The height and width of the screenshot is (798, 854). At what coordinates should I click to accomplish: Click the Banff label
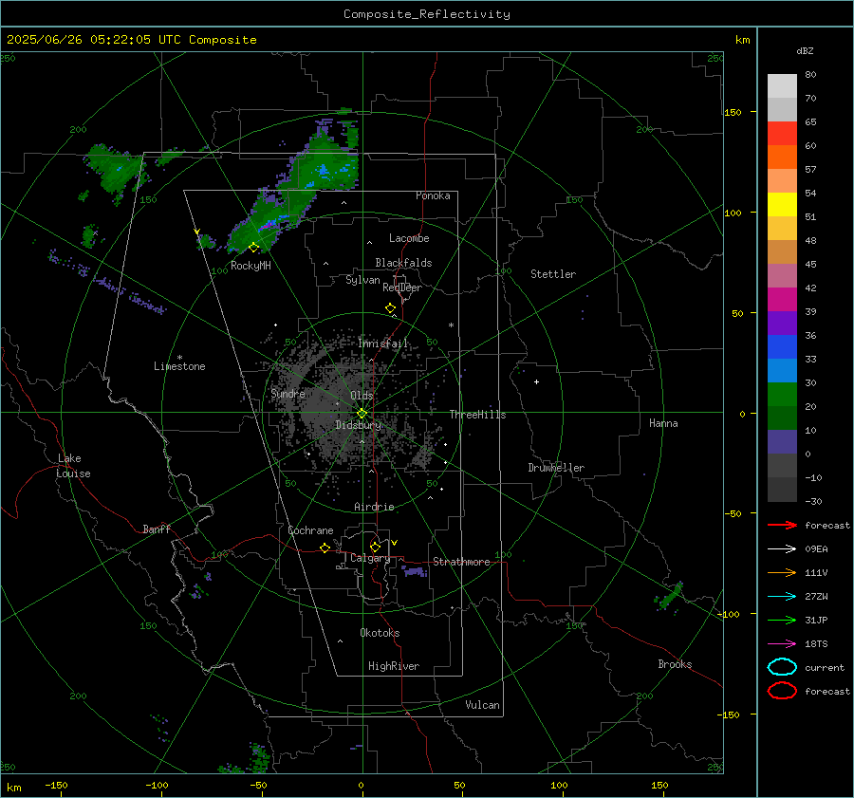157,529
